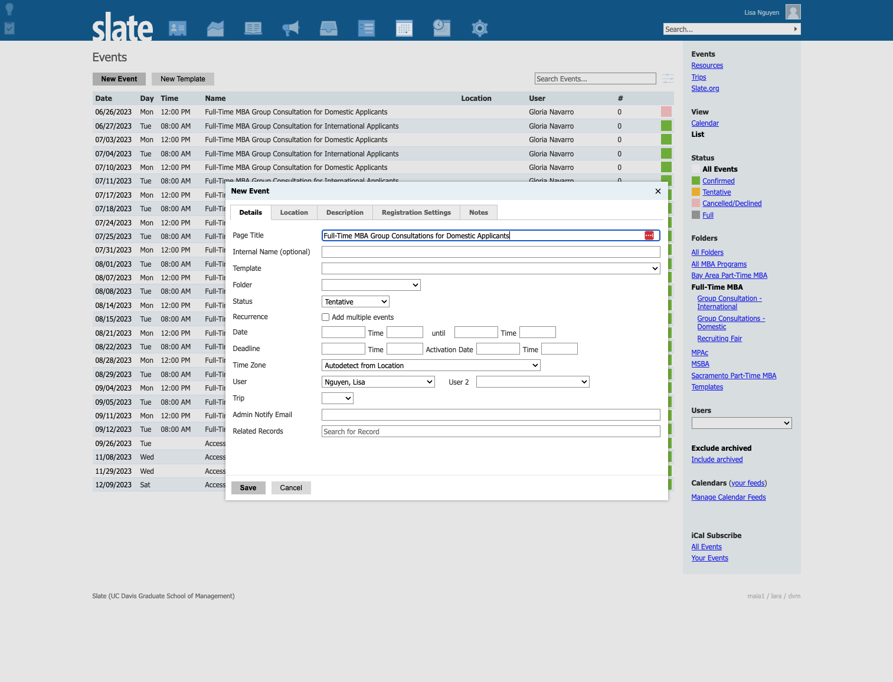Enable the Add multiple events checkbox
The width and height of the screenshot is (893, 682).
point(325,317)
